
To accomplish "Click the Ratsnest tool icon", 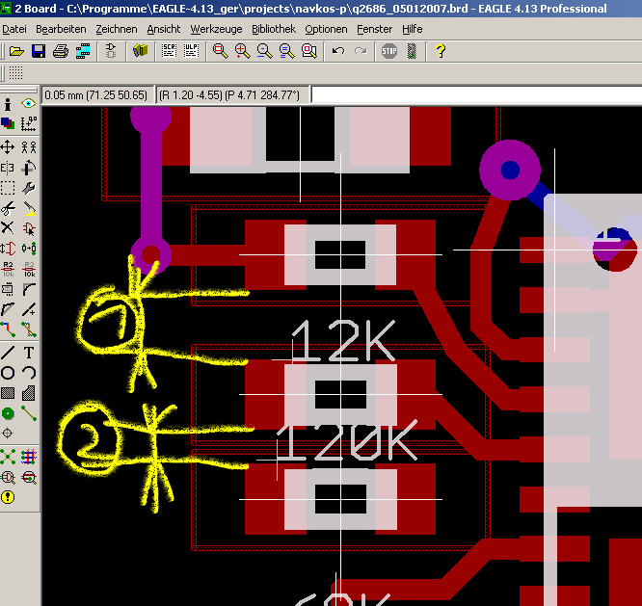I will 8,457.
